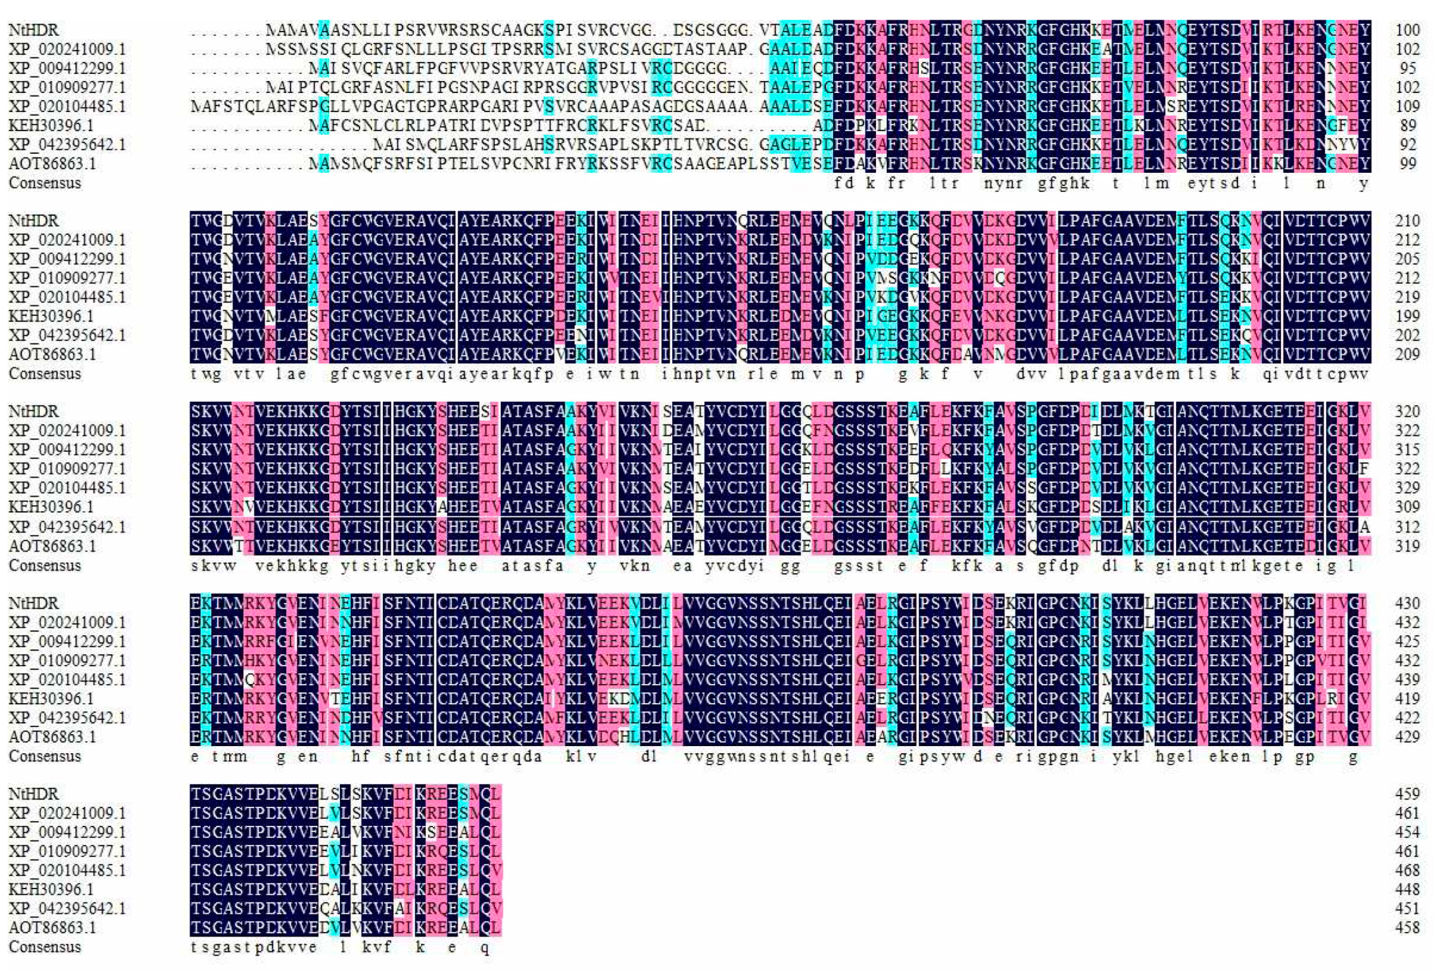Click the end position number 430
Viewport: 1433px width, 972px height.
[x=1407, y=603]
